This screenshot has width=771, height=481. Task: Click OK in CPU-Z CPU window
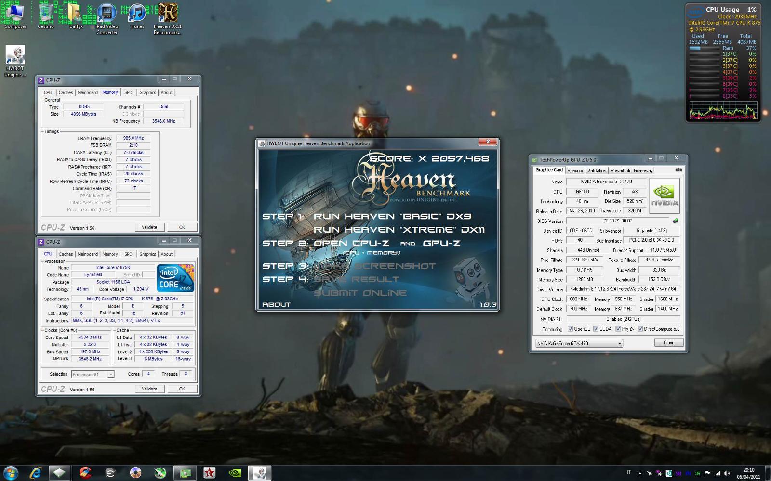coord(182,389)
